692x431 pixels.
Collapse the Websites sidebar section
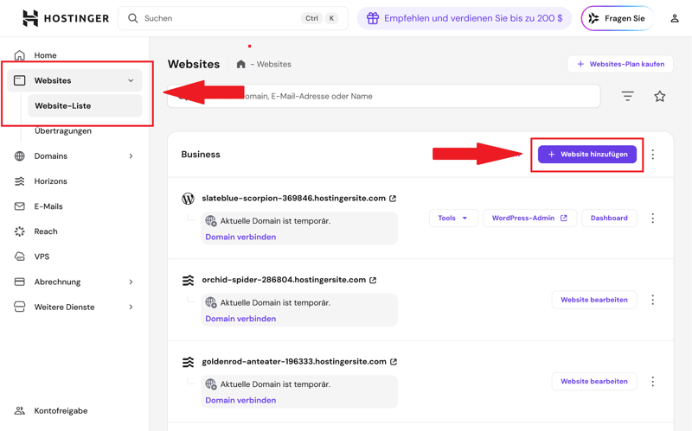coord(131,80)
